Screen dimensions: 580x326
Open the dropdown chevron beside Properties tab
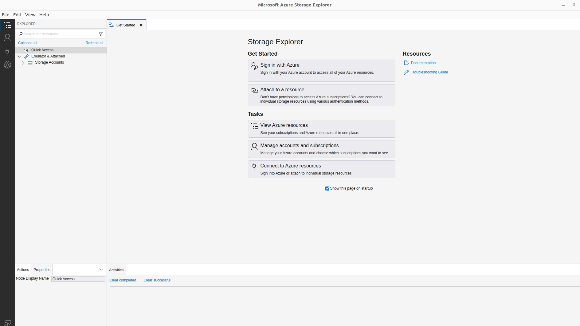click(101, 269)
